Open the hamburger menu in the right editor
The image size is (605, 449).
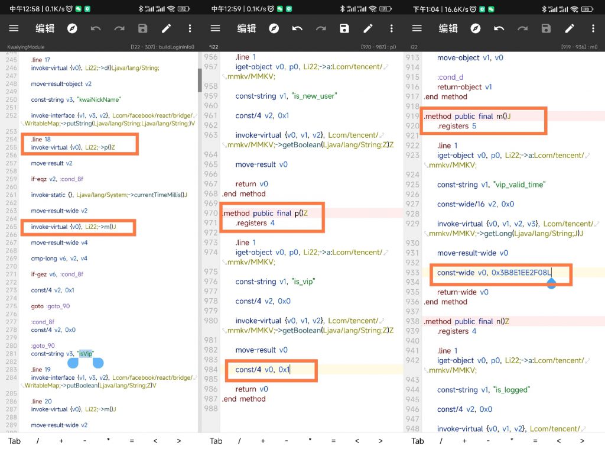coord(417,28)
